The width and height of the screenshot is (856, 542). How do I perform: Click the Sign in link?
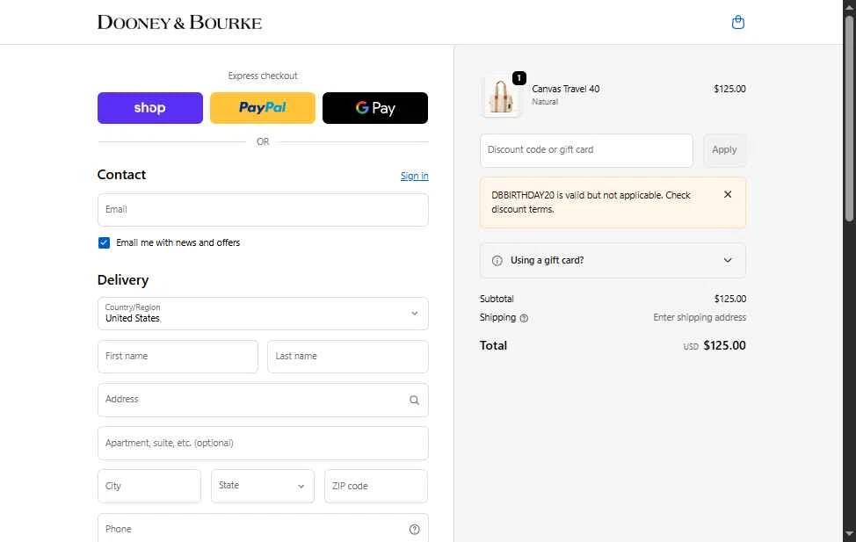414,176
